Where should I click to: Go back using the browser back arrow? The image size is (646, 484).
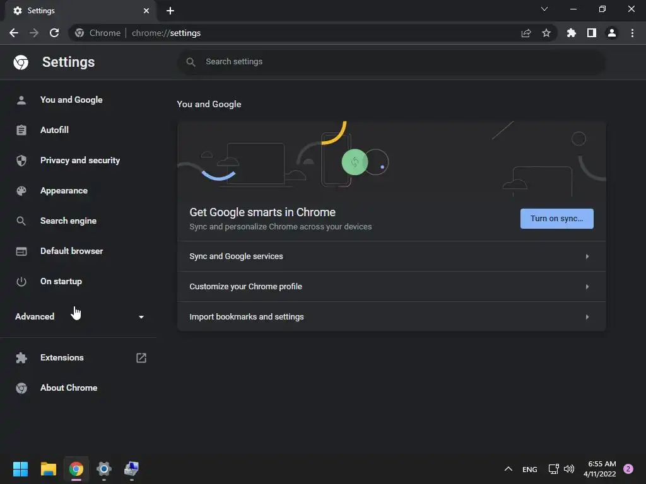(14, 33)
